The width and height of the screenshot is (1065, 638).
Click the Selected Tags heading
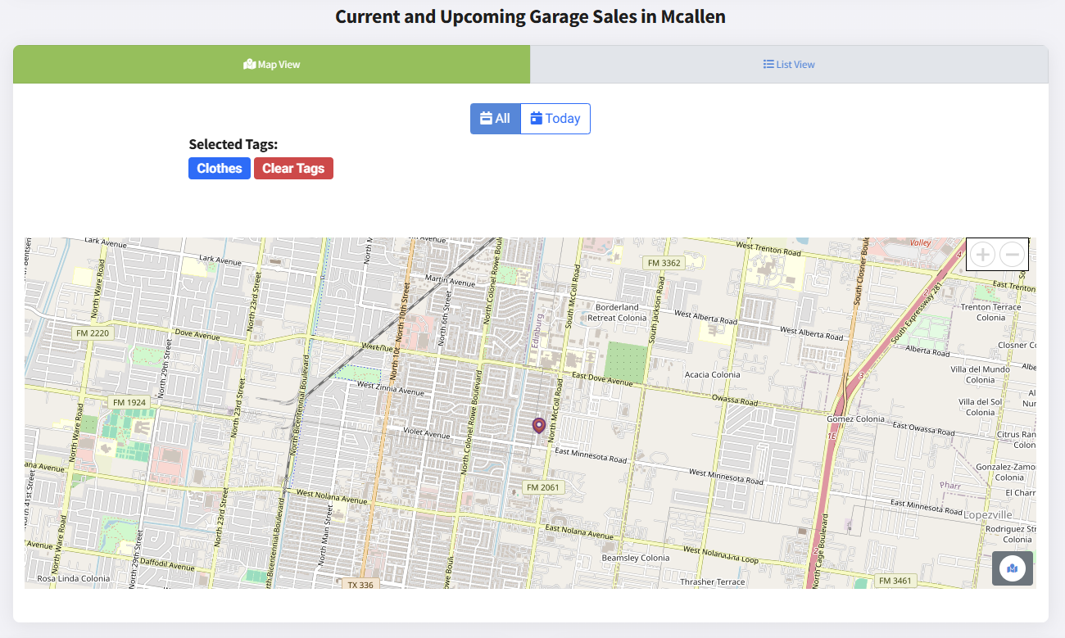pos(234,144)
